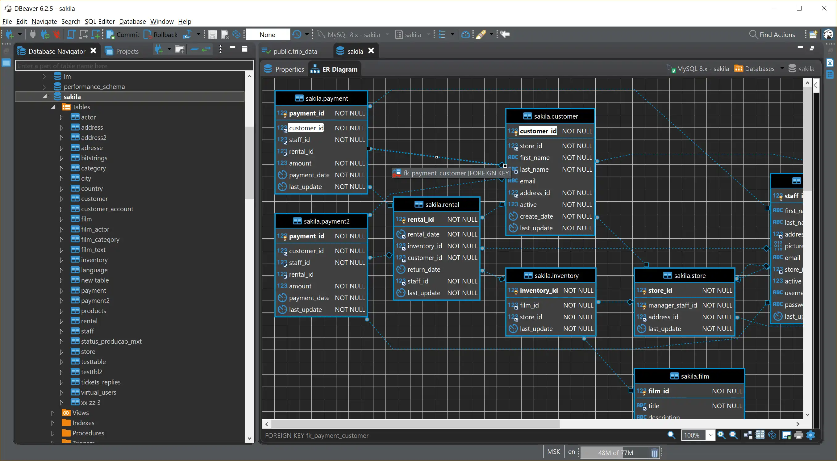This screenshot has width=837, height=461.
Task: Click the Navigate menu item
Action: (44, 21)
